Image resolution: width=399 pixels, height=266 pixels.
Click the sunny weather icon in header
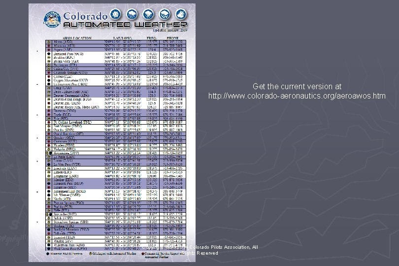coord(116,14)
